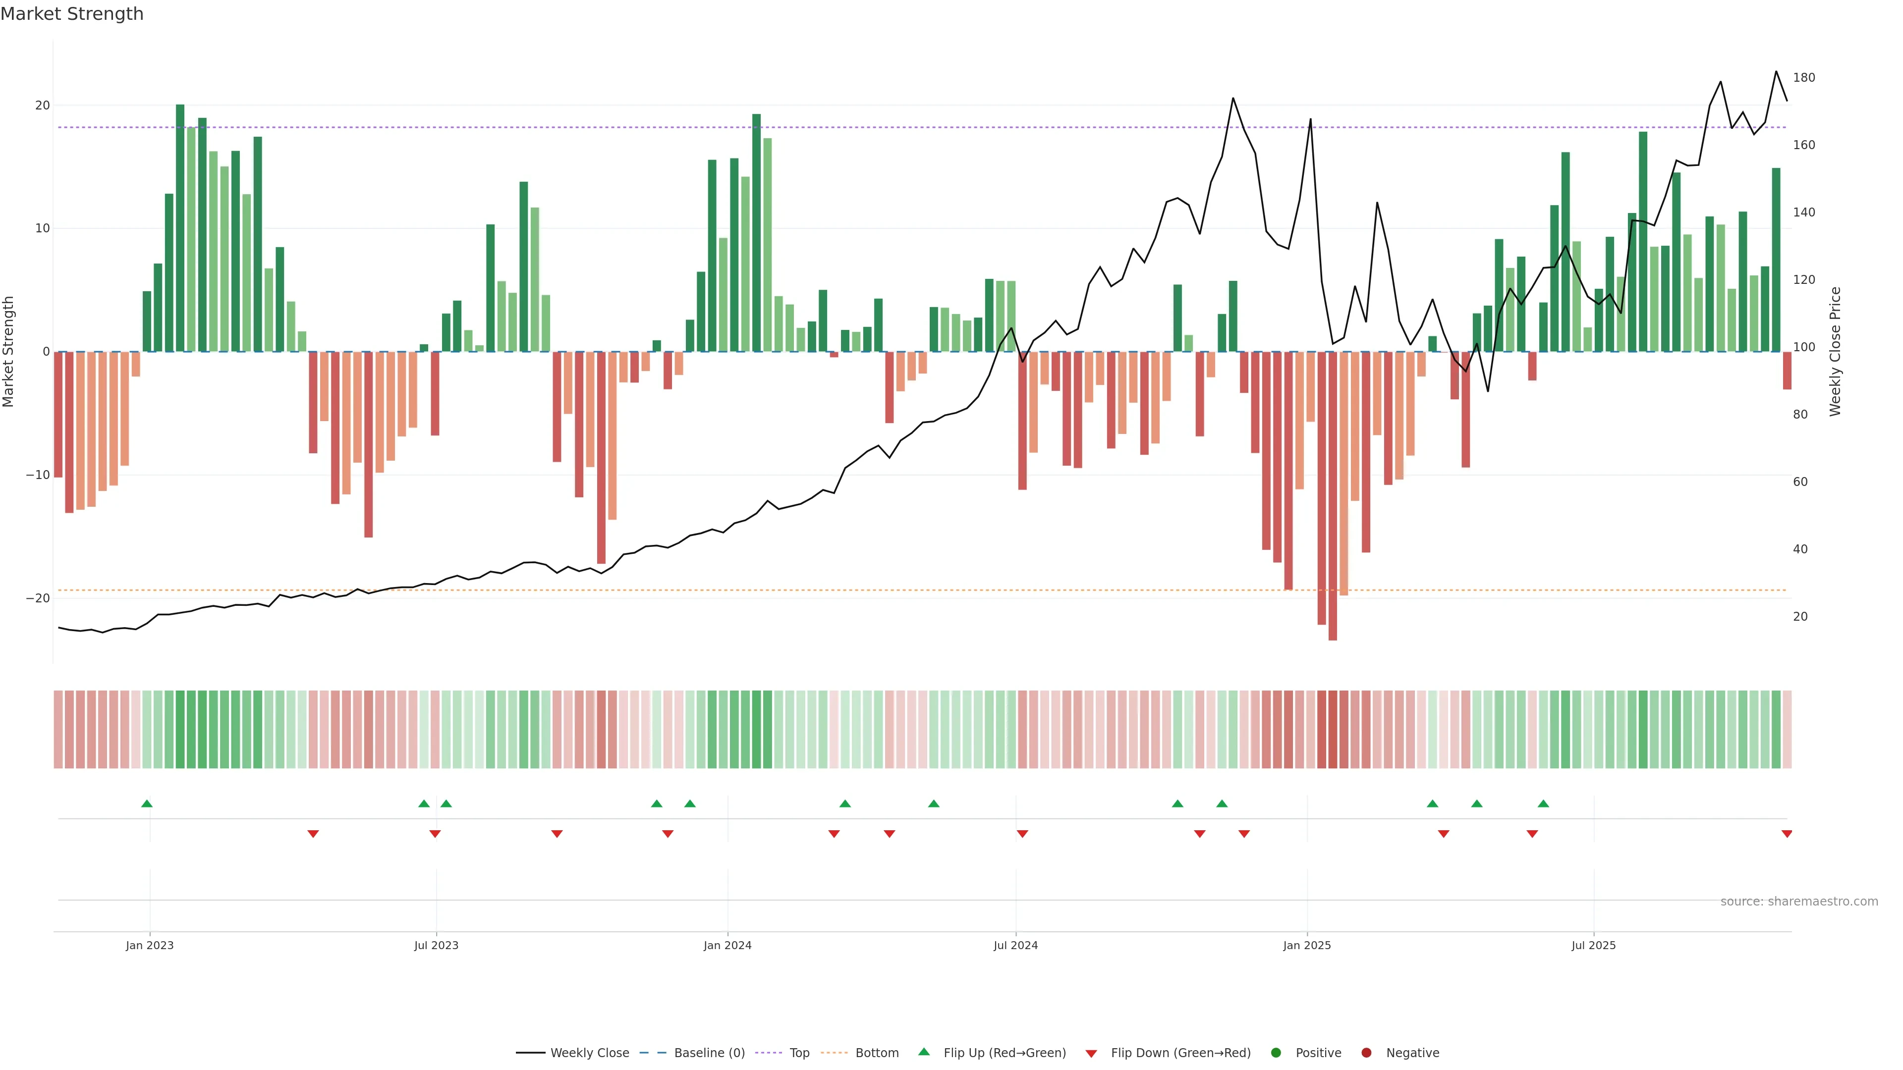Click Flip Up green triangle legend icon
The width and height of the screenshot is (1903, 1070).
pos(923,1052)
